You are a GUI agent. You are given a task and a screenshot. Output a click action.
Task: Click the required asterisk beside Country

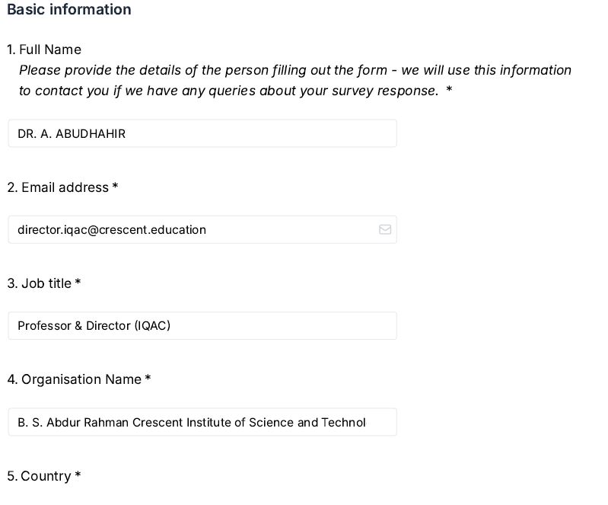click(78, 476)
